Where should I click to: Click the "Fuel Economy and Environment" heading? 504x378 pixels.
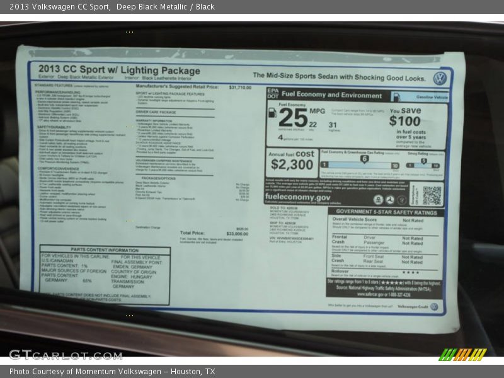tap(332, 95)
